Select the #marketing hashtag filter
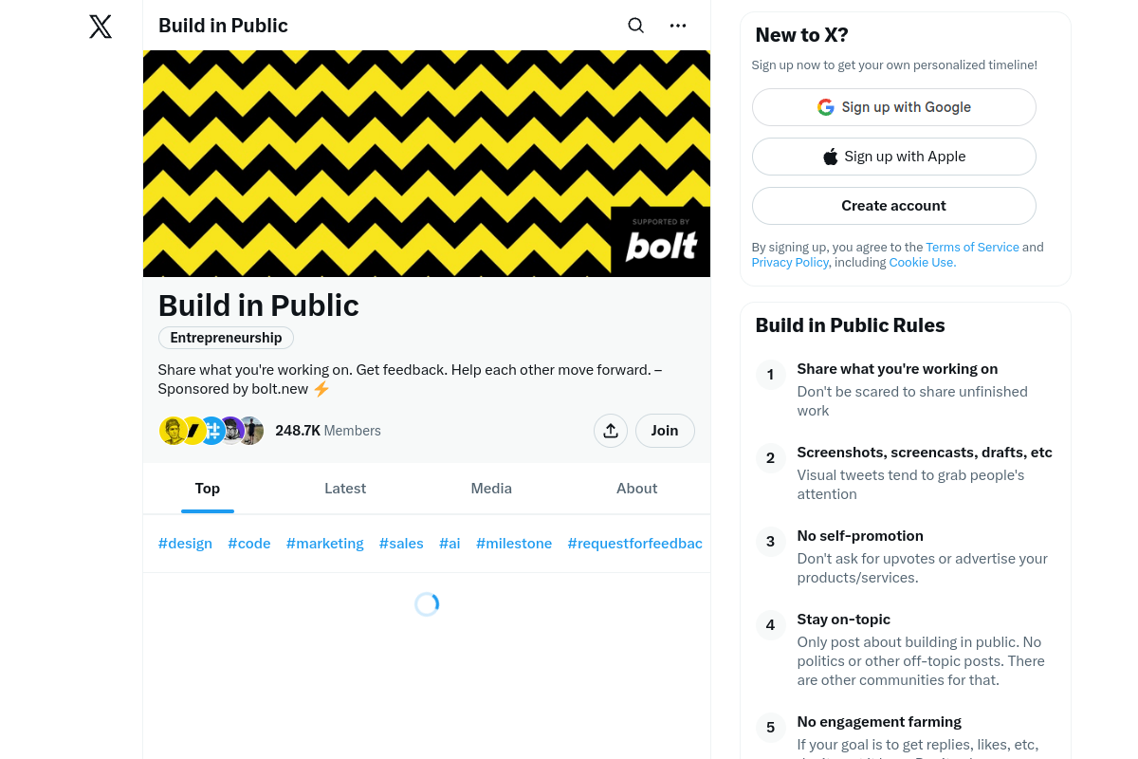Viewport: 1138px width, 759px height. (324, 543)
